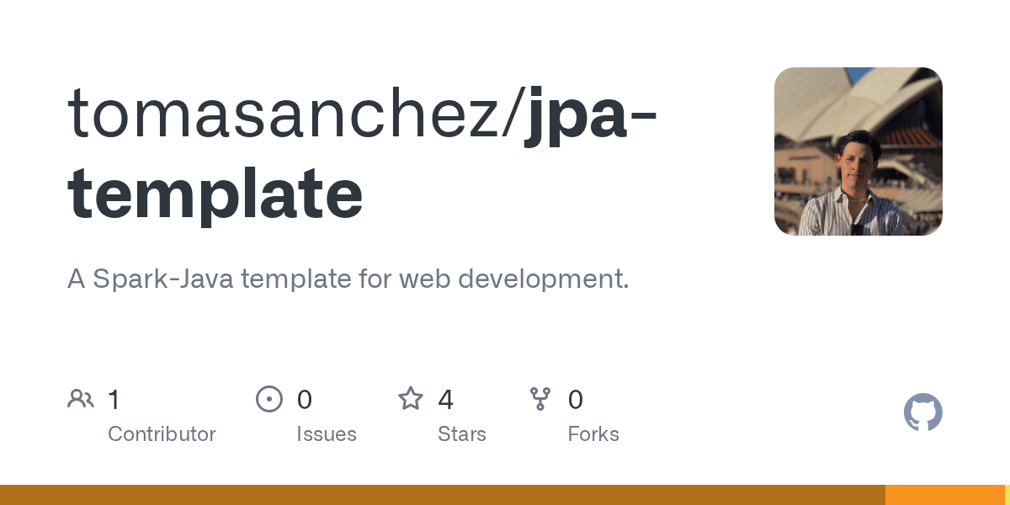Select the Contributor label
Viewport: 1010px width, 505px height.
point(162,434)
